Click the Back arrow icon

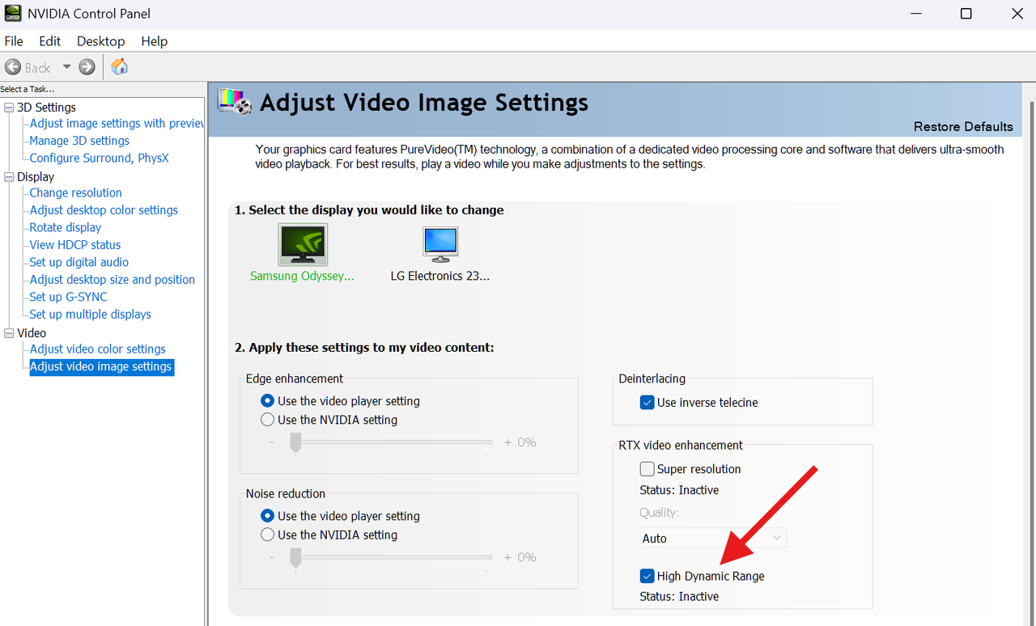[x=13, y=67]
